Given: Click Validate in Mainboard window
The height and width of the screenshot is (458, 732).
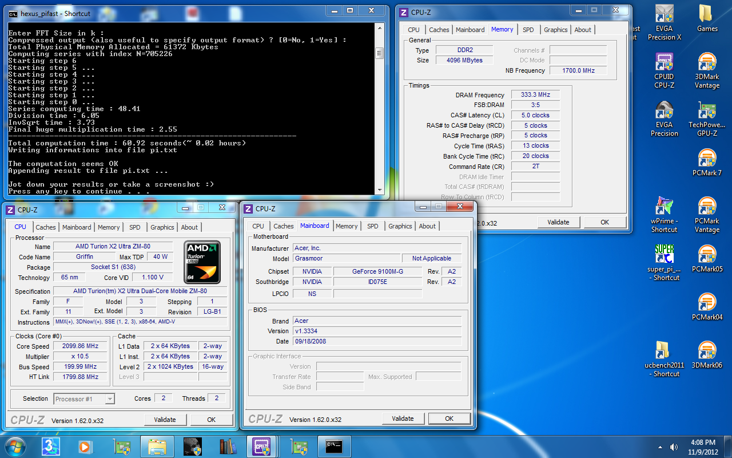Looking at the screenshot, I should (403, 418).
